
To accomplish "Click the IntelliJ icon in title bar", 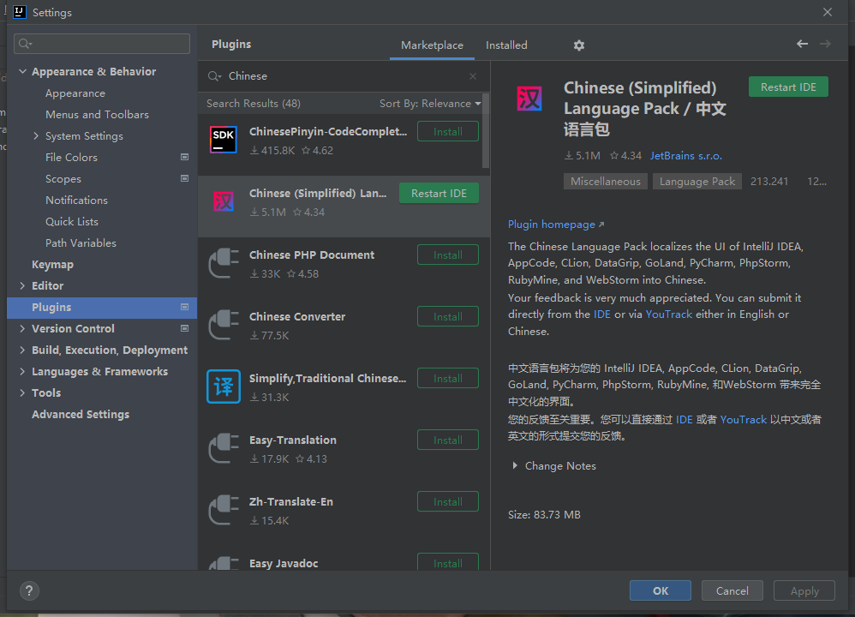I will click(19, 12).
